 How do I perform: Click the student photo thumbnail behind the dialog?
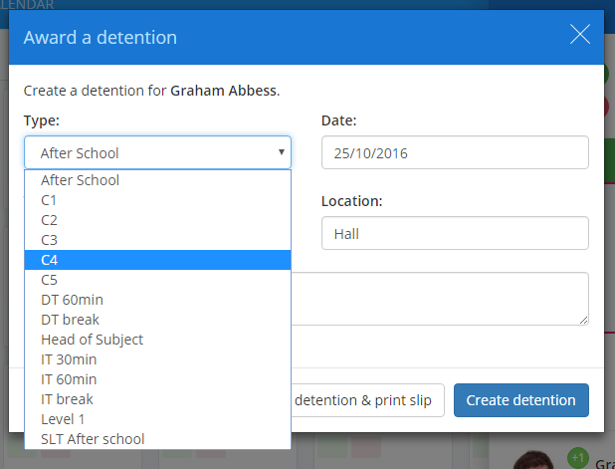(533, 460)
